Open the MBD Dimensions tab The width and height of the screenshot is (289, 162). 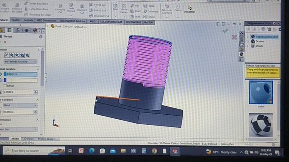pos(47,20)
